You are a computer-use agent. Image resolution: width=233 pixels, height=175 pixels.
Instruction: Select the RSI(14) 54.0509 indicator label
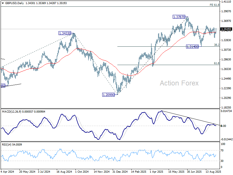coord(12,145)
